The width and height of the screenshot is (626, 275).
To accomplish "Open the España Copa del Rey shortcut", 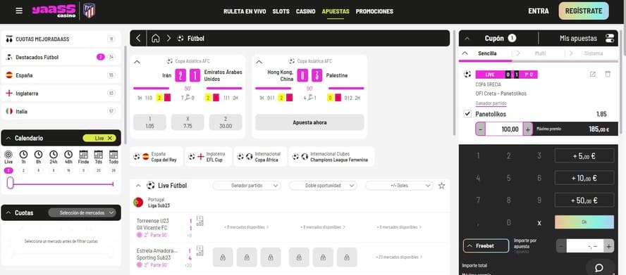I will click(x=156, y=157).
